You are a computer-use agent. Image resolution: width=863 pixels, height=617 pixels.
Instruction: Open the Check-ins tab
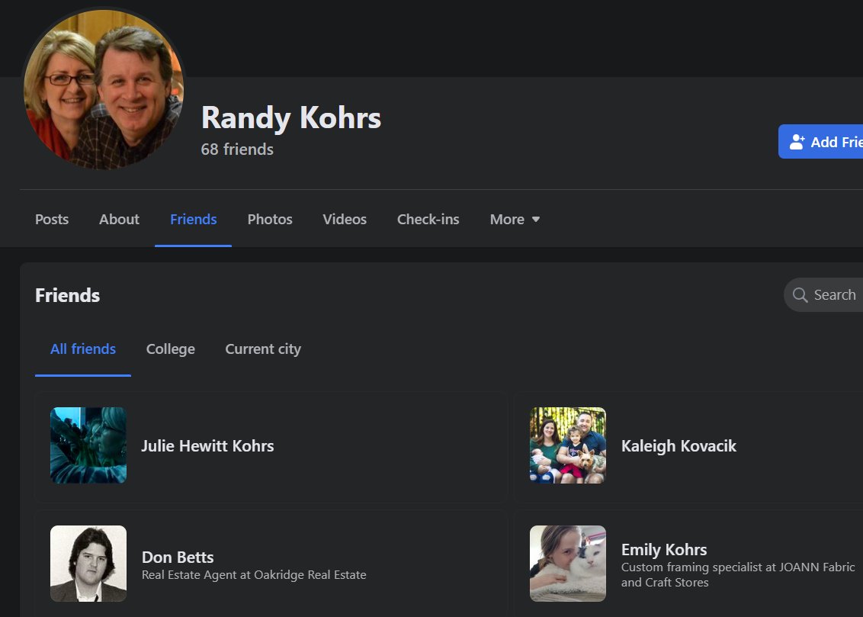coord(428,219)
